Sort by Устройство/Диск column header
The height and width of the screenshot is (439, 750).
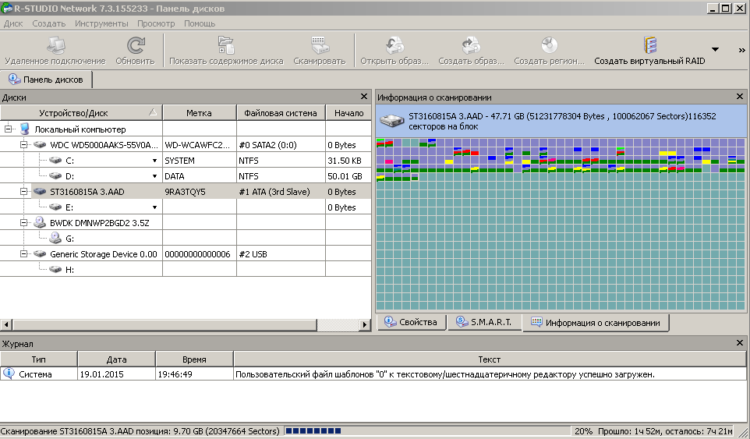(81, 113)
